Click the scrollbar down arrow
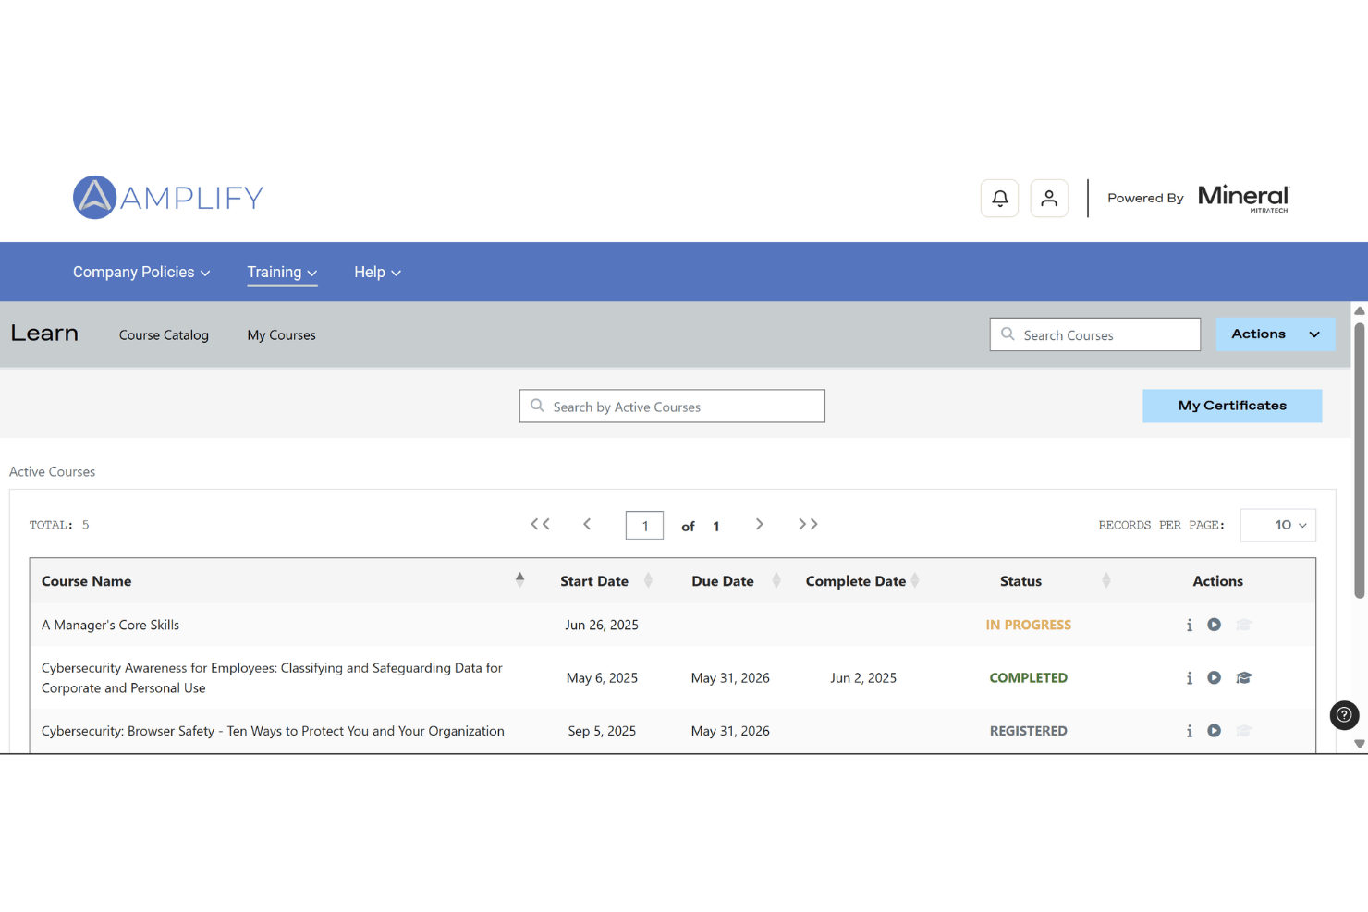1368x912 pixels. click(1360, 744)
